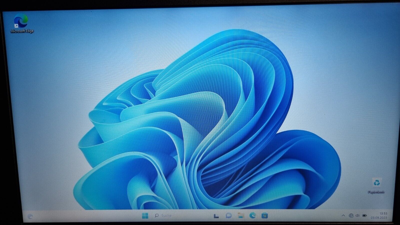Click the Suche search box in taskbar
This screenshot has width=400, height=225.
click(x=163, y=215)
